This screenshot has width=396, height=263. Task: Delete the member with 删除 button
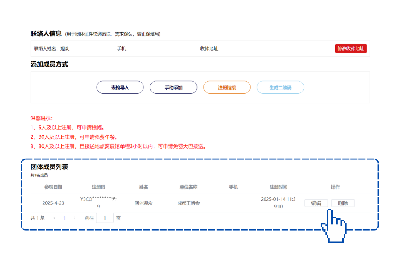pyautogui.click(x=343, y=203)
